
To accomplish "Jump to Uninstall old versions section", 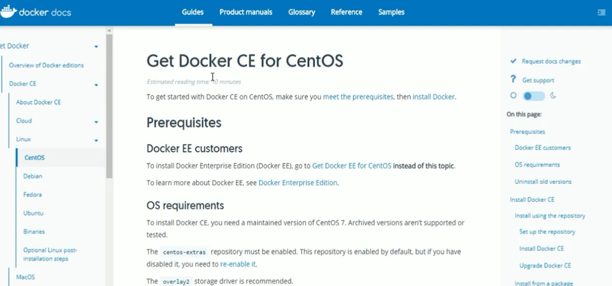I will 543,182.
